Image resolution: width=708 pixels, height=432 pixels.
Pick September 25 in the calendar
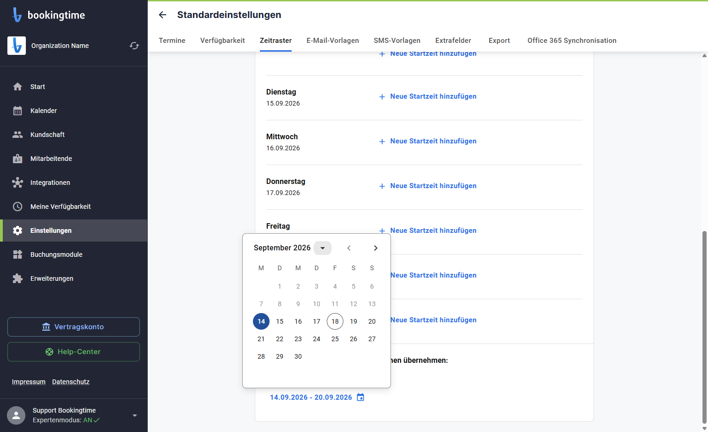[335, 339]
